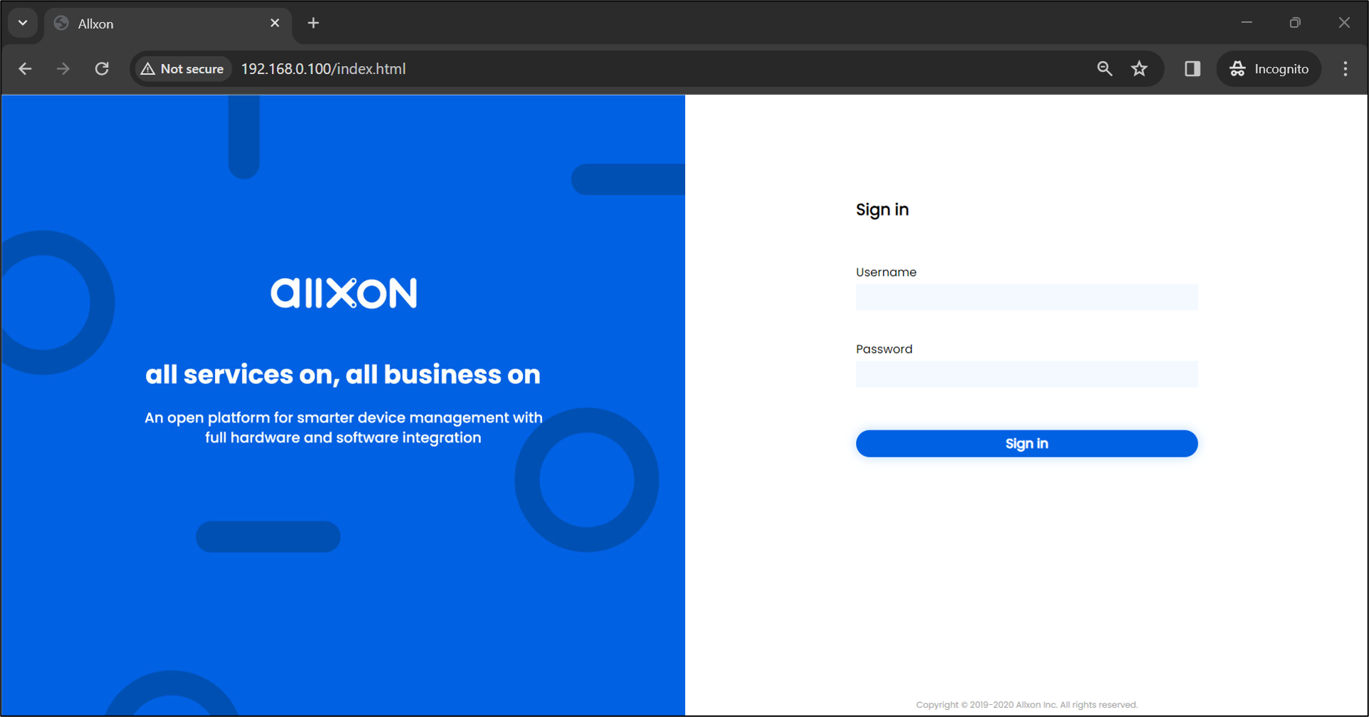The height and width of the screenshot is (717, 1369).
Task: Click the address bar URL
Action: pos(323,69)
